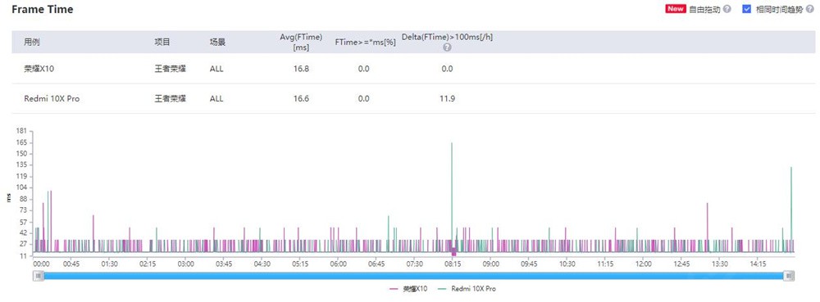Click the green spike near chart end

point(791,209)
